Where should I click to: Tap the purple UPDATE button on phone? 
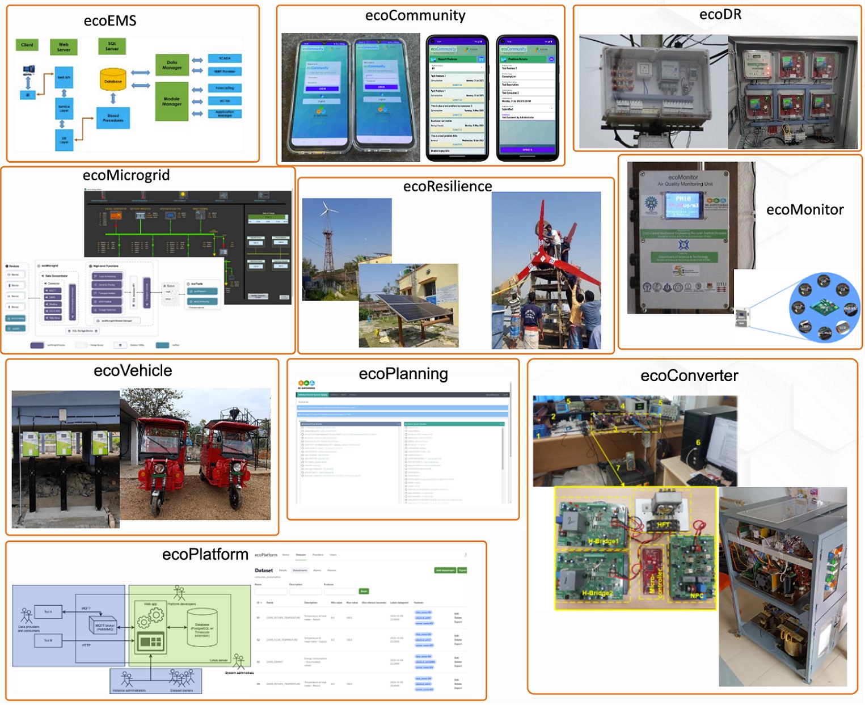[527, 150]
